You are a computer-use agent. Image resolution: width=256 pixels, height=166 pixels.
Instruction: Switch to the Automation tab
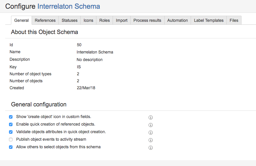pos(178,20)
